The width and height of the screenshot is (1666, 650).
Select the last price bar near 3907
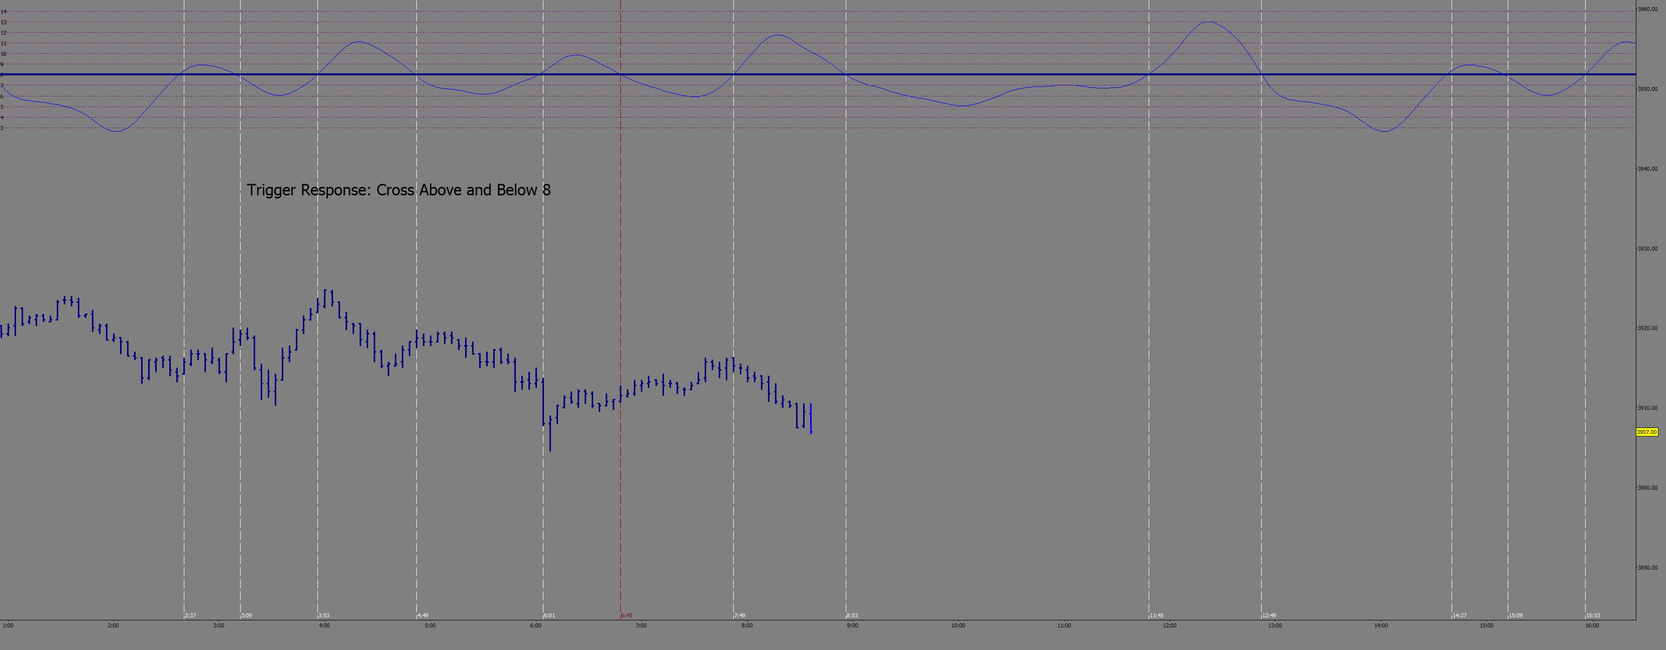(x=811, y=418)
